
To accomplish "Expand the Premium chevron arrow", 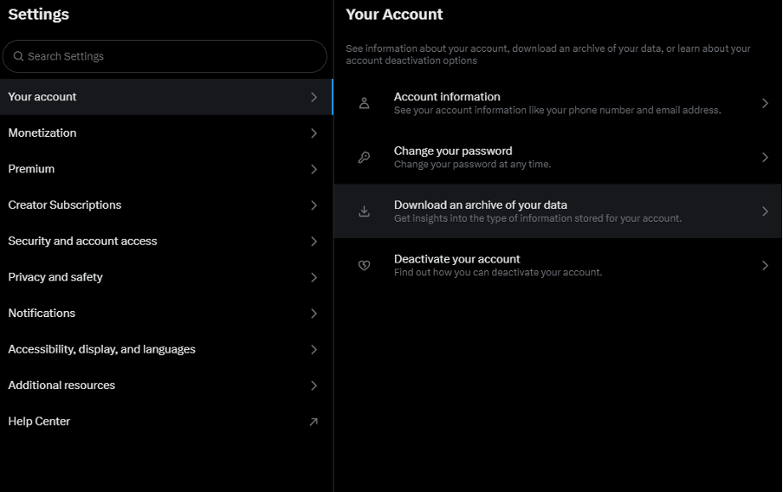I will click(314, 170).
